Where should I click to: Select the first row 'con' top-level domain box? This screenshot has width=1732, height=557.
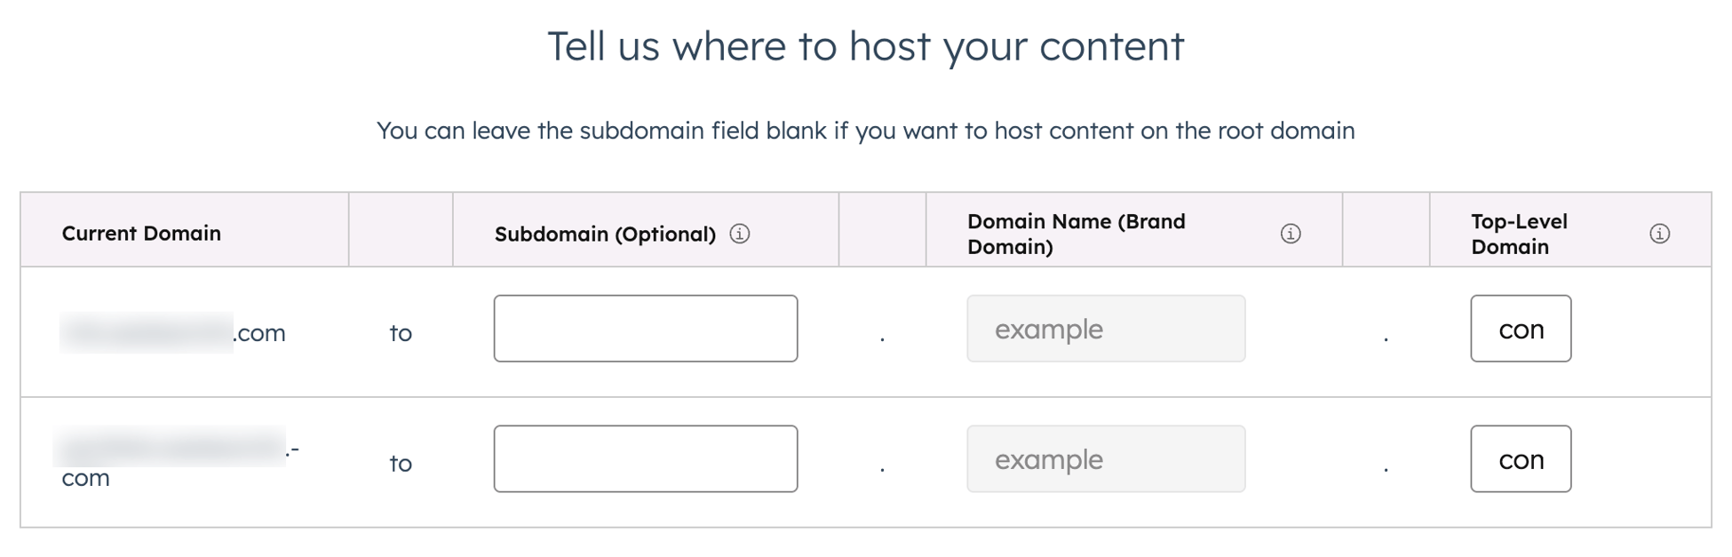1521,329
